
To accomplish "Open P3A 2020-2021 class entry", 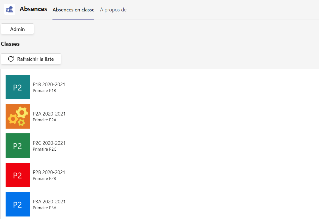I will (49, 201).
